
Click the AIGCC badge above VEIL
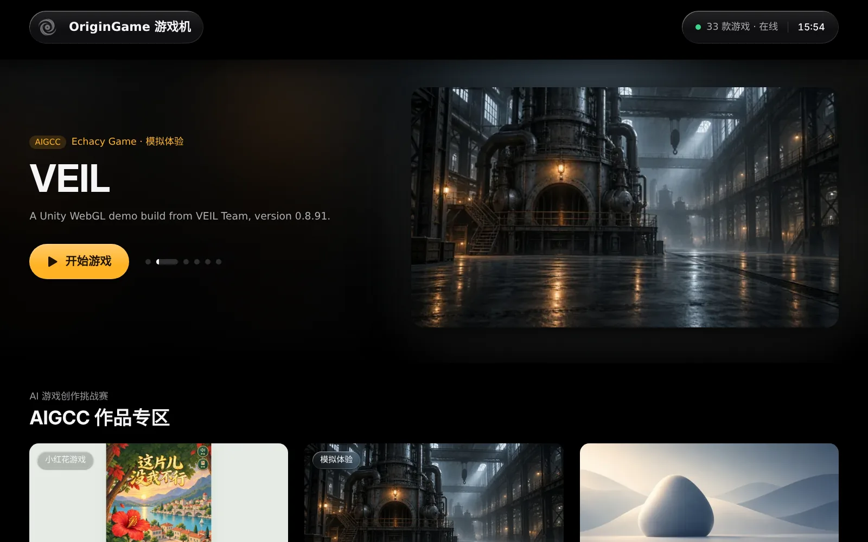(x=48, y=142)
